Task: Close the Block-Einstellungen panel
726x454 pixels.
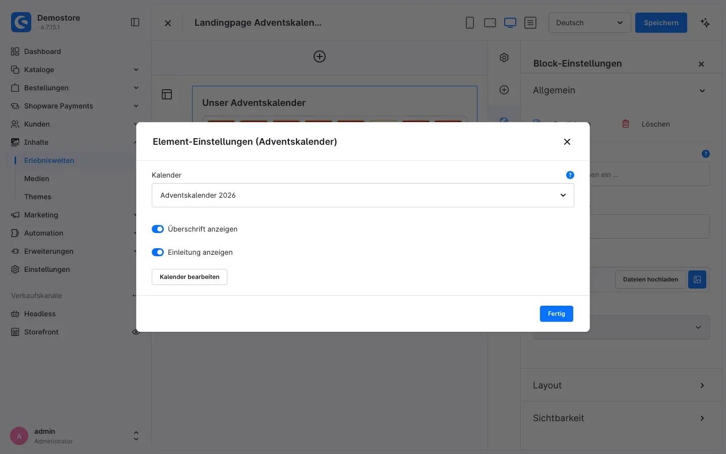Action: click(701, 64)
